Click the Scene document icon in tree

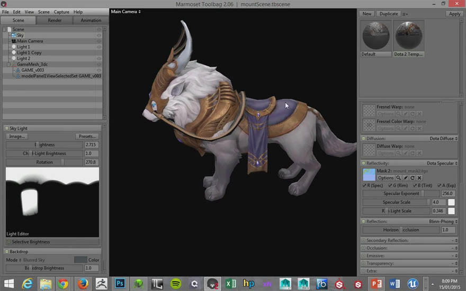pos(9,29)
